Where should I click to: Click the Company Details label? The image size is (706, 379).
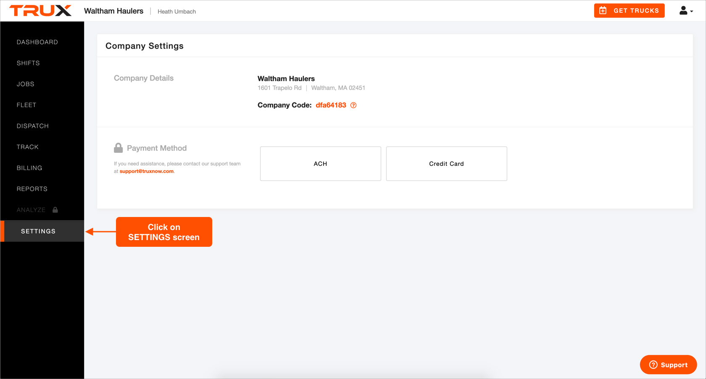(144, 78)
